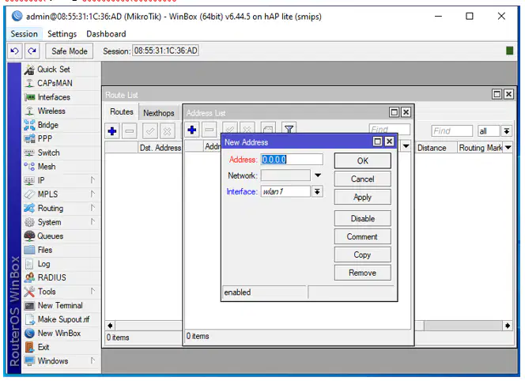Open Route List column selector arrow
Image resolution: width=525 pixels, height=381 pixels.
[508, 148]
